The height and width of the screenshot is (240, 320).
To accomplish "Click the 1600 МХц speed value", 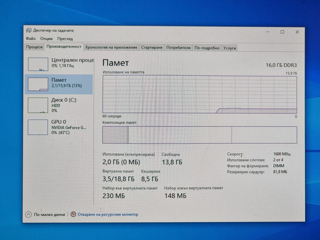I will [x=282, y=154].
